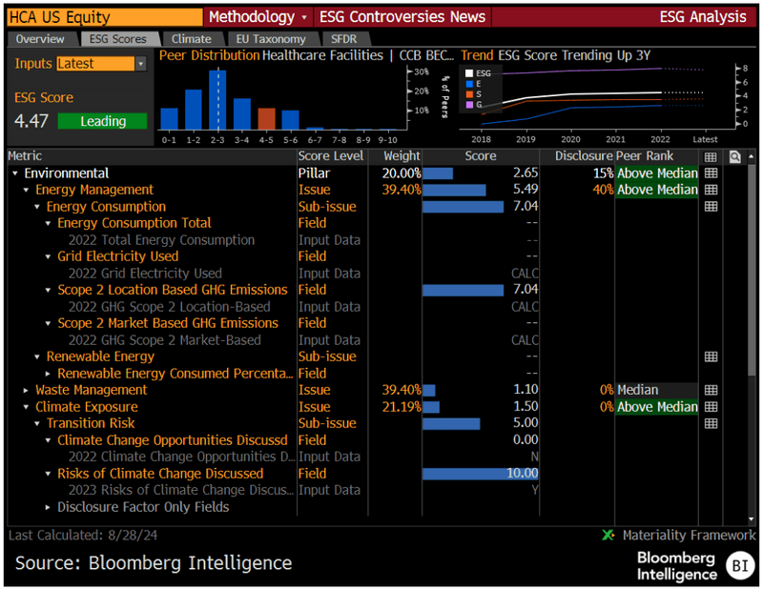Viewport: 763px width, 590px height.
Task: Click the orange S legend swatch
Action: (x=469, y=94)
